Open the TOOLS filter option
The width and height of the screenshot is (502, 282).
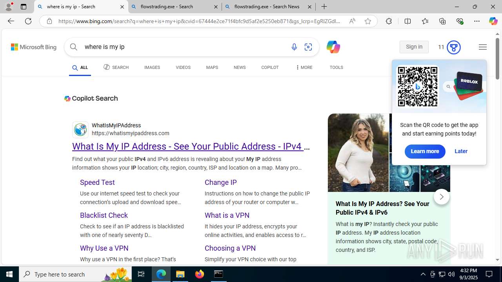[336, 67]
